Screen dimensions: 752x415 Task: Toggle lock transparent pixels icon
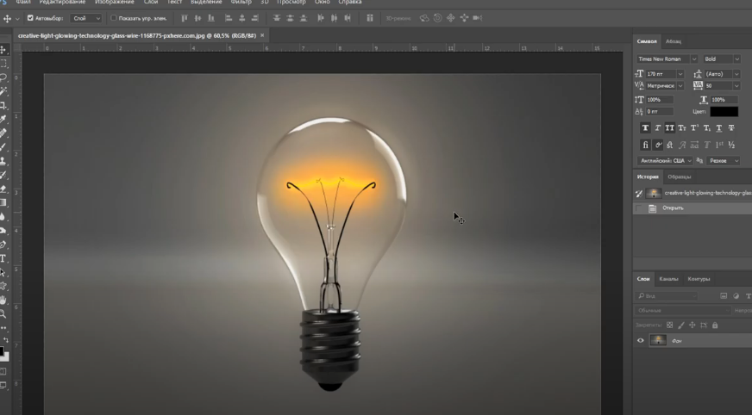669,325
